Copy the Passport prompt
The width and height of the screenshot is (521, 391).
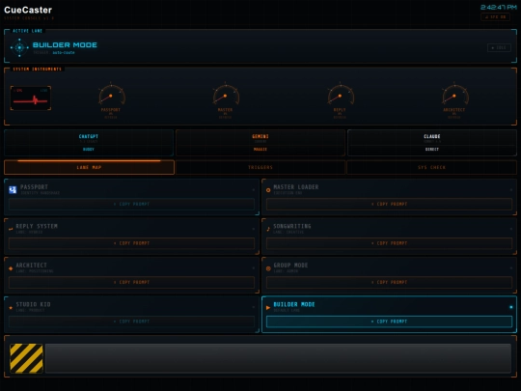pos(131,204)
